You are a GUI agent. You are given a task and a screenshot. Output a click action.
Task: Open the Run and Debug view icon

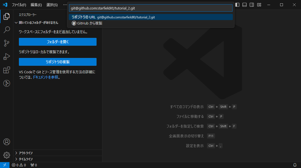tap(6, 57)
